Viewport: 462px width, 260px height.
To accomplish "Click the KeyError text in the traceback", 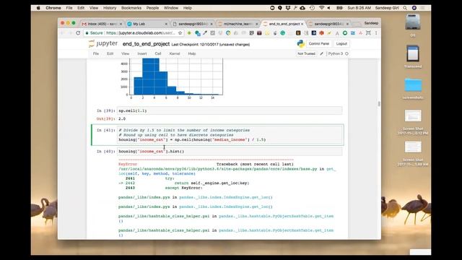I will tap(128, 164).
